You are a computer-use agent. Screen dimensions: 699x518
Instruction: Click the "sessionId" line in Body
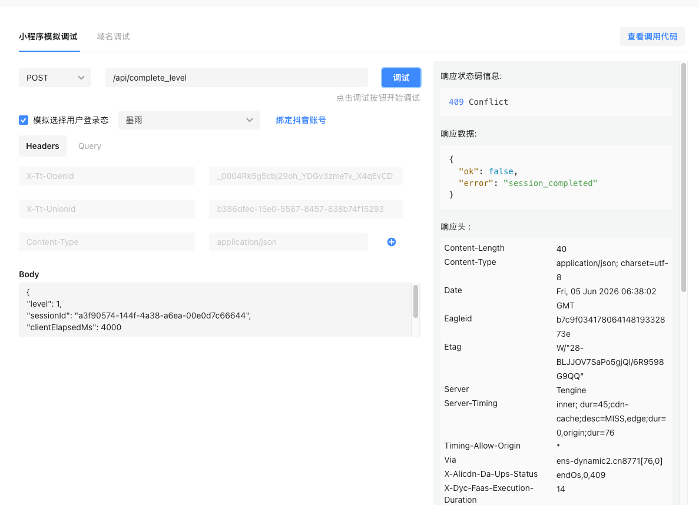click(138, 316)
